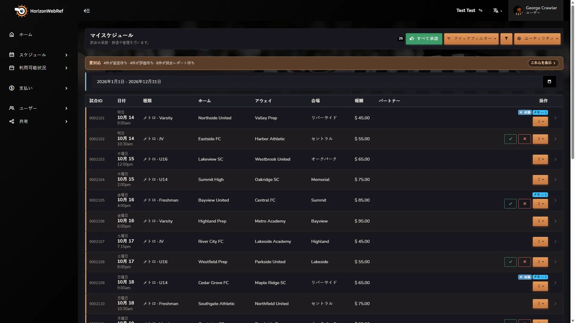Click the 25 count badge
This screenshot has width=575, height=323.
point(401,39)
